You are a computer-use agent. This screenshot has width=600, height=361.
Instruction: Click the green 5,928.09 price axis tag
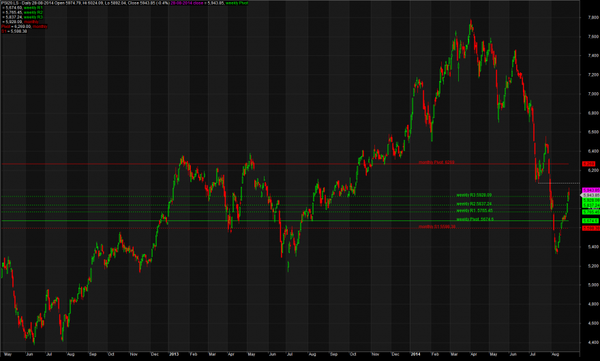pyautogui.click(x=591, y=200)
